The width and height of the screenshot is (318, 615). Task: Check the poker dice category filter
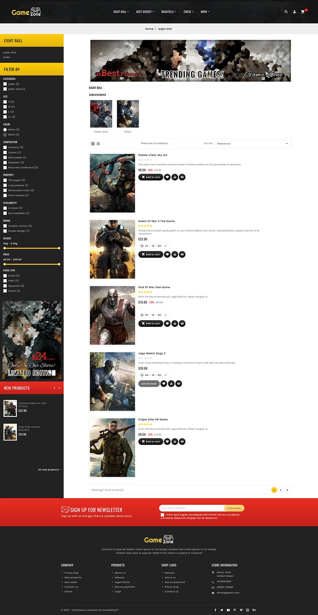pos(5,89)
